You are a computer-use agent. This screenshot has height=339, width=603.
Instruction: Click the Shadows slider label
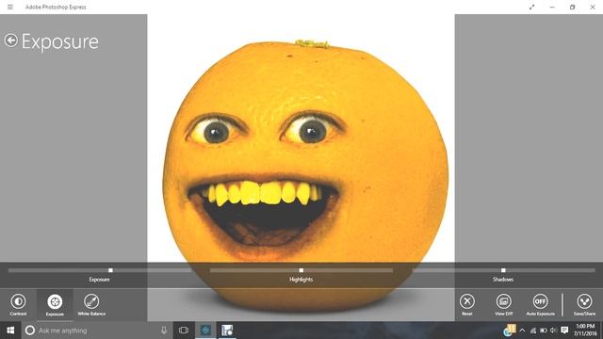click(x=503, y=280)
